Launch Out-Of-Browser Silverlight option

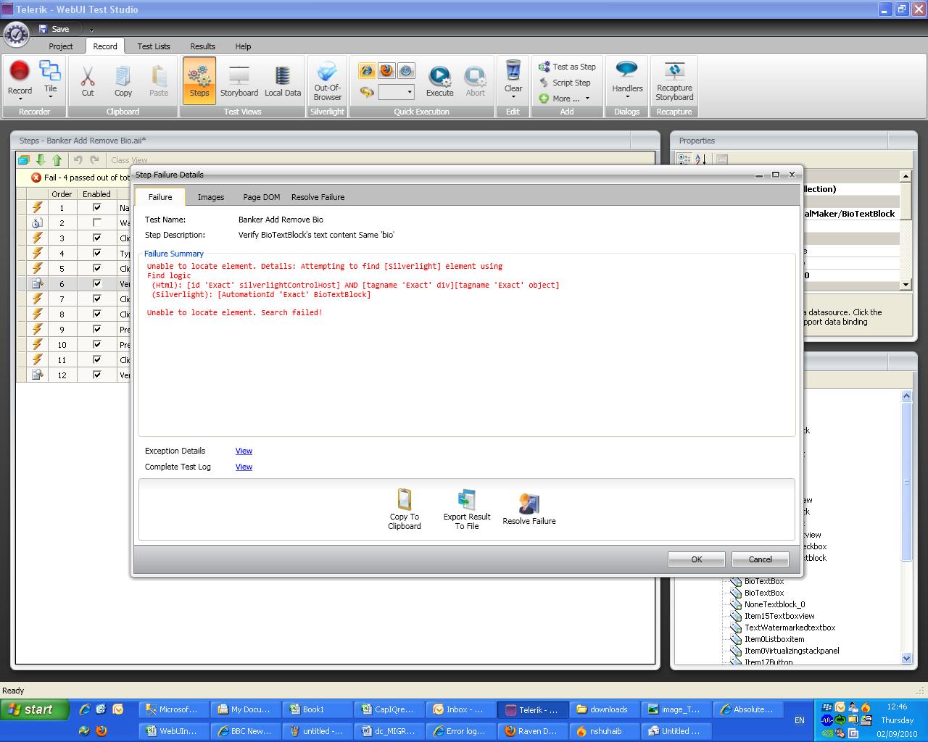328,80
